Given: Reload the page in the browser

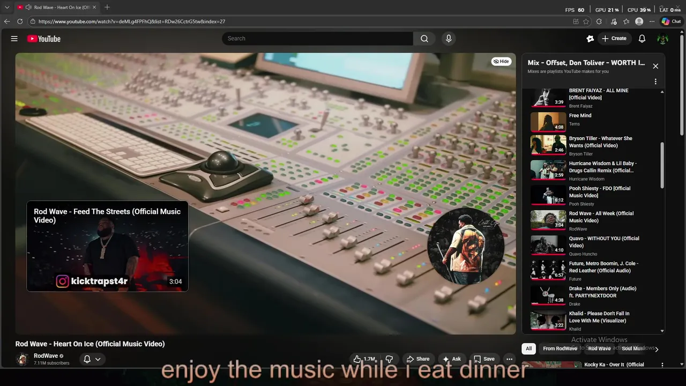Looking at the screenshot, I should pyautogui.click(x=20, y=21).
